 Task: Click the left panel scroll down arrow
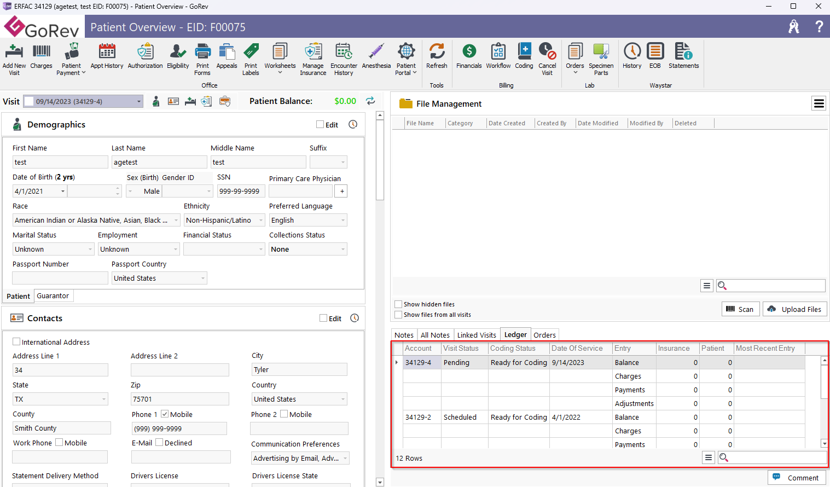click(x=380, y=482)
